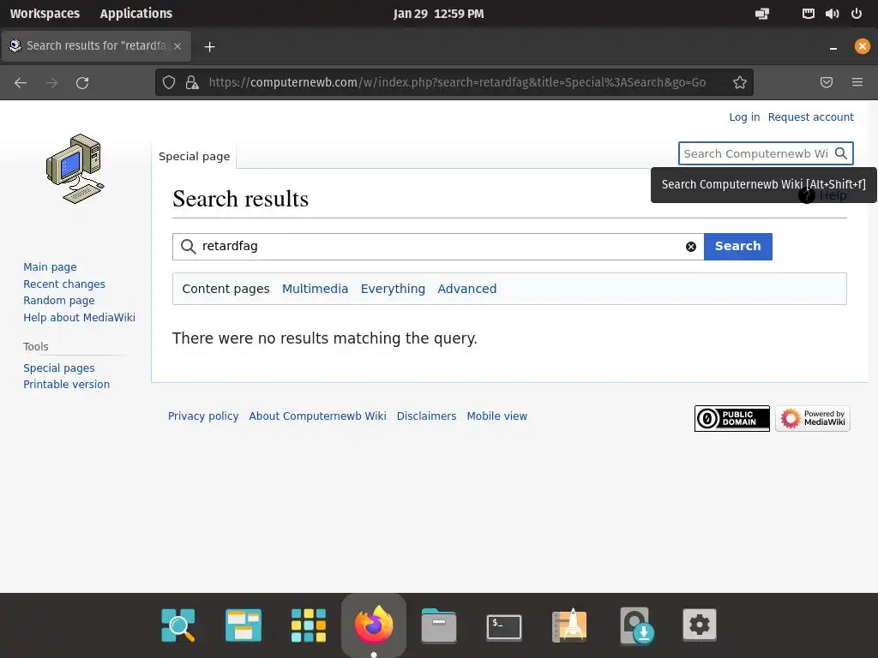
Task: Submit header search with magnifier icon
Action: pyautogui.click(x=840, y=153)
